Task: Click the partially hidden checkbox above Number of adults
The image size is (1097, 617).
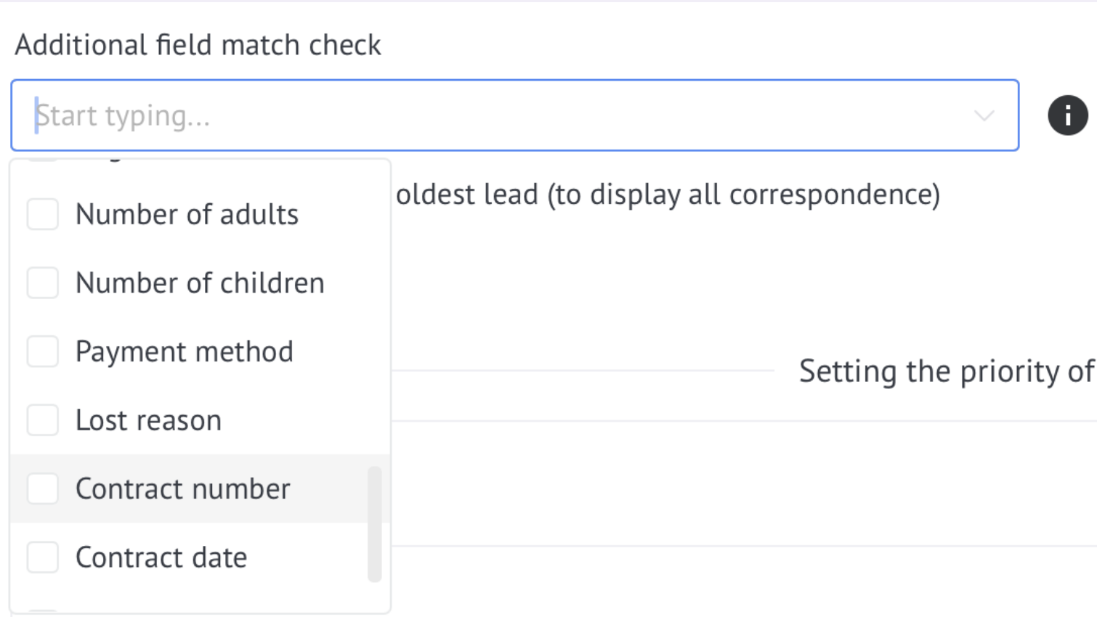Action: [43, 160]
